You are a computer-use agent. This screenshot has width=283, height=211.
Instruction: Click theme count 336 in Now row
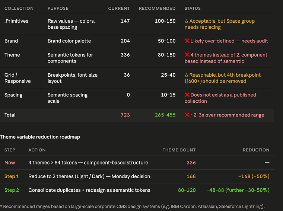click(x=191, y=163)
